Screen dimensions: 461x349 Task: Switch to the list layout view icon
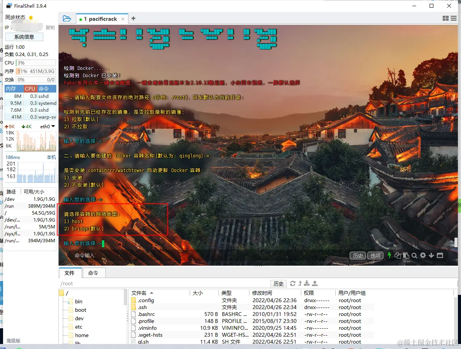454,18
